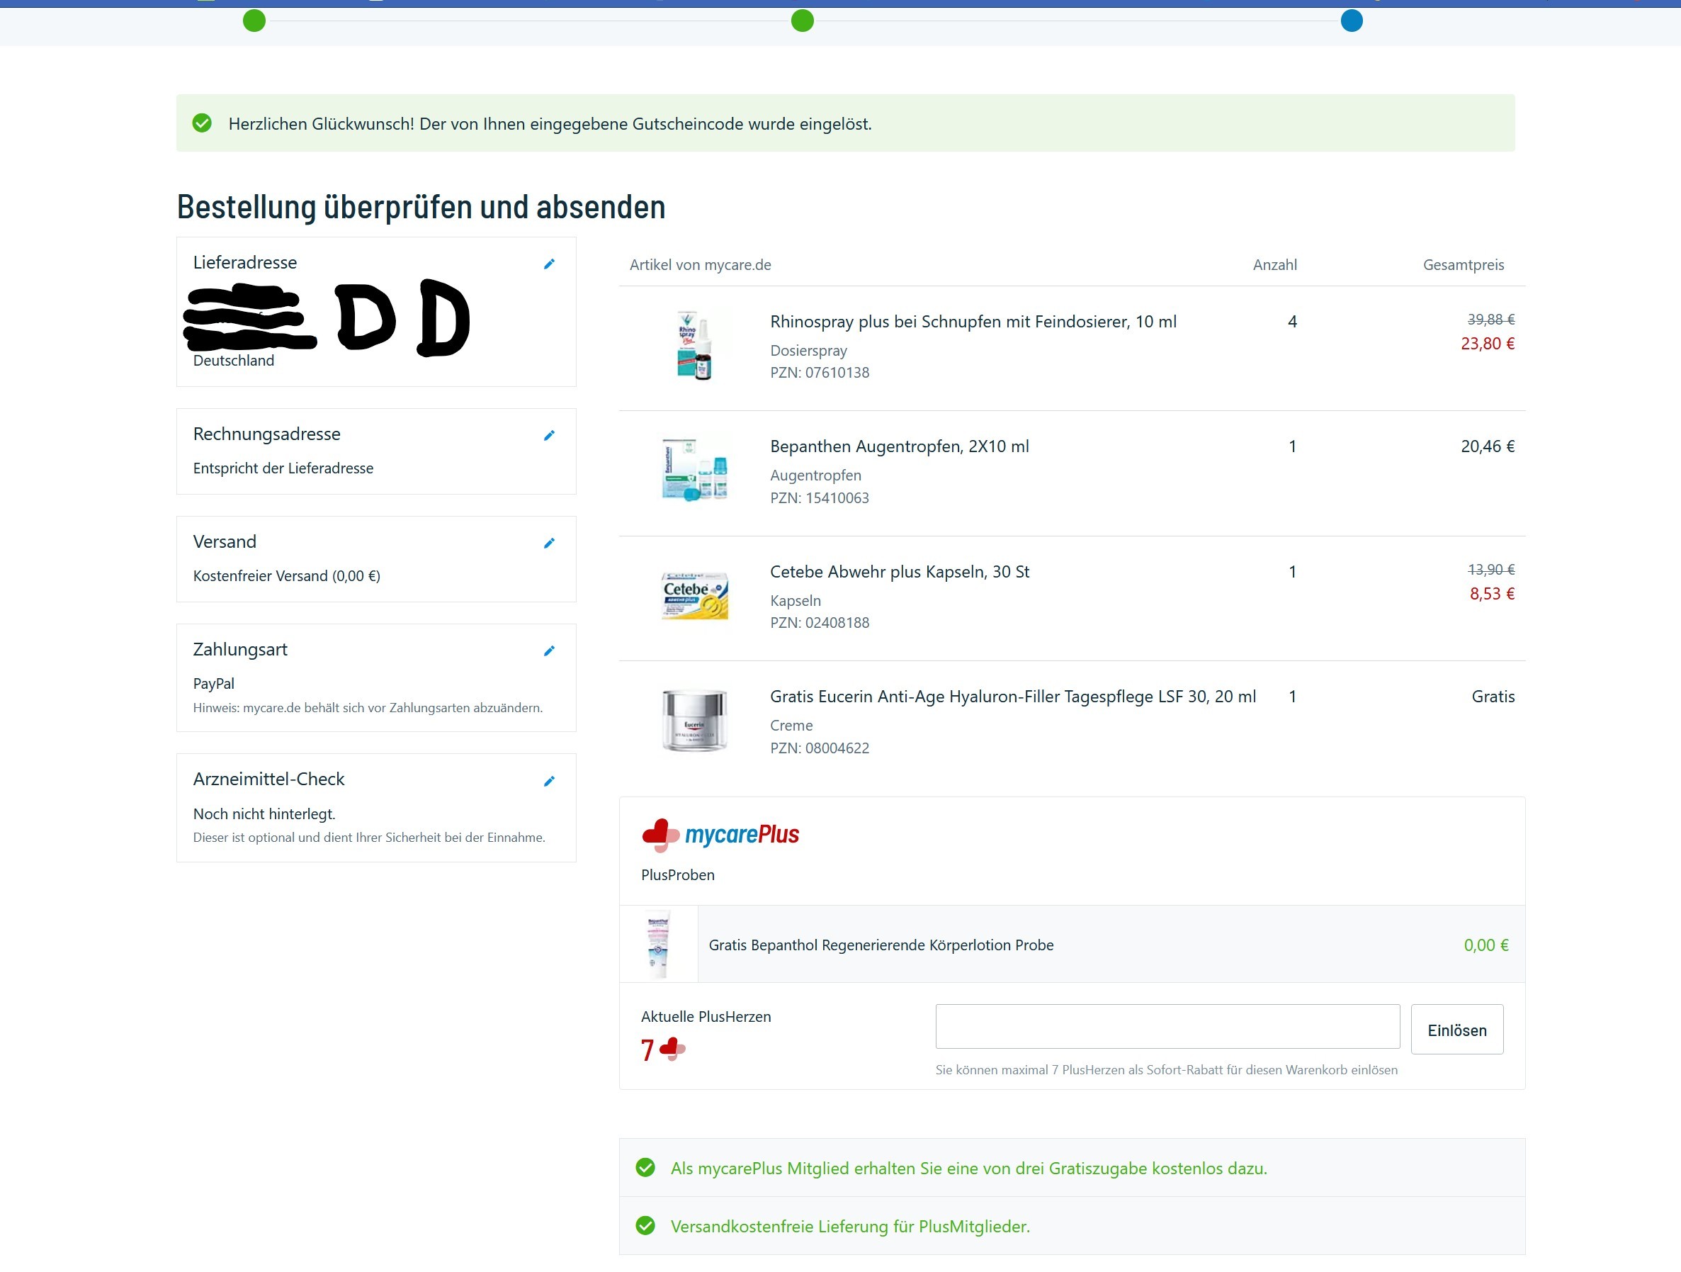Click the PlusHerzen redemption input field
The image size is (1681, 1272).
[x=1167, y=1028]
